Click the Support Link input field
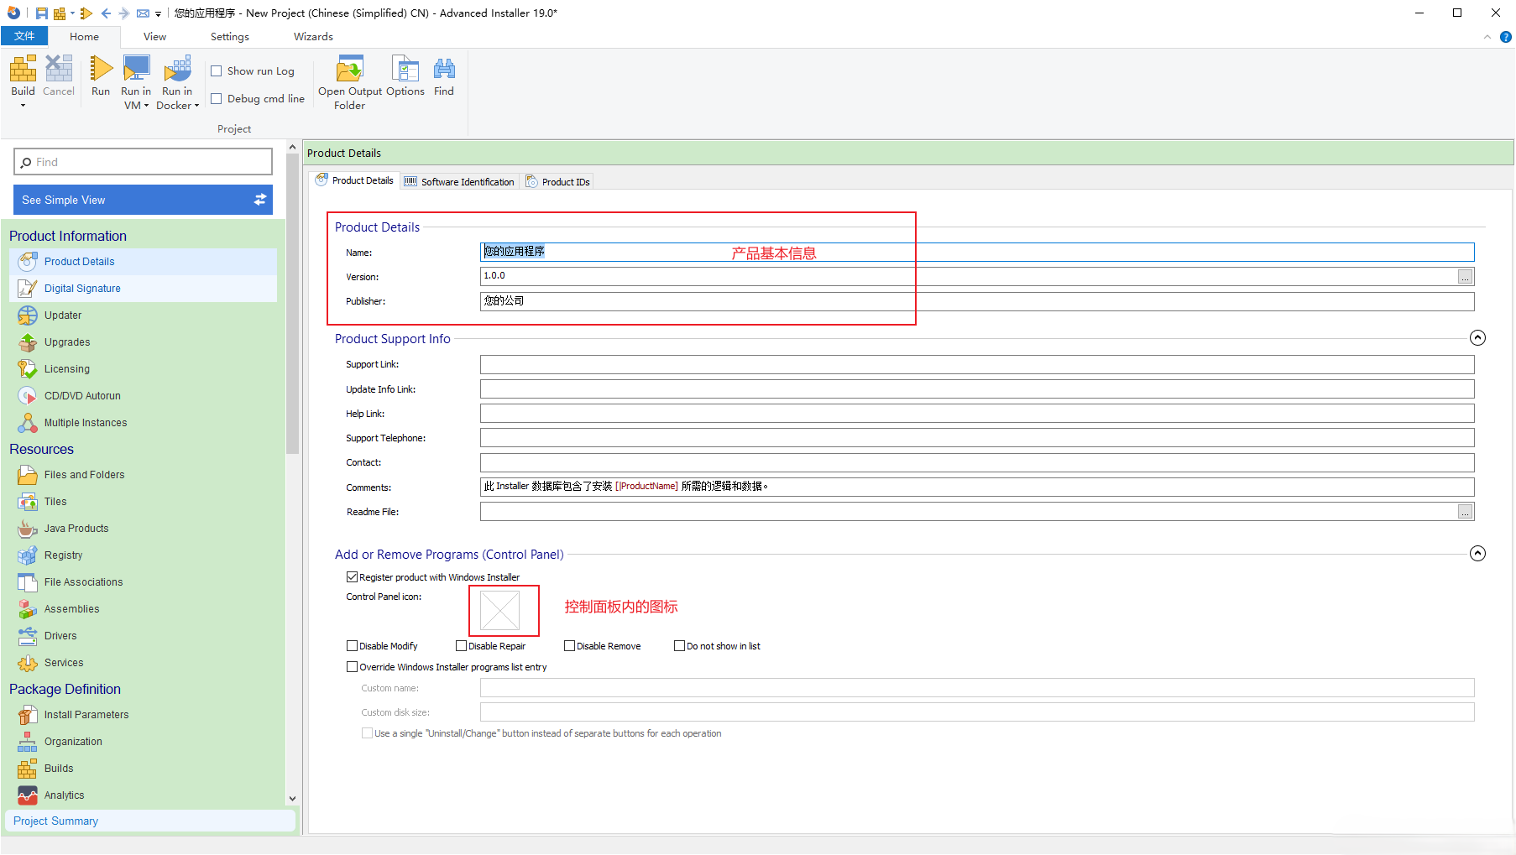1516x855 pixels. (x=977, y=365)
